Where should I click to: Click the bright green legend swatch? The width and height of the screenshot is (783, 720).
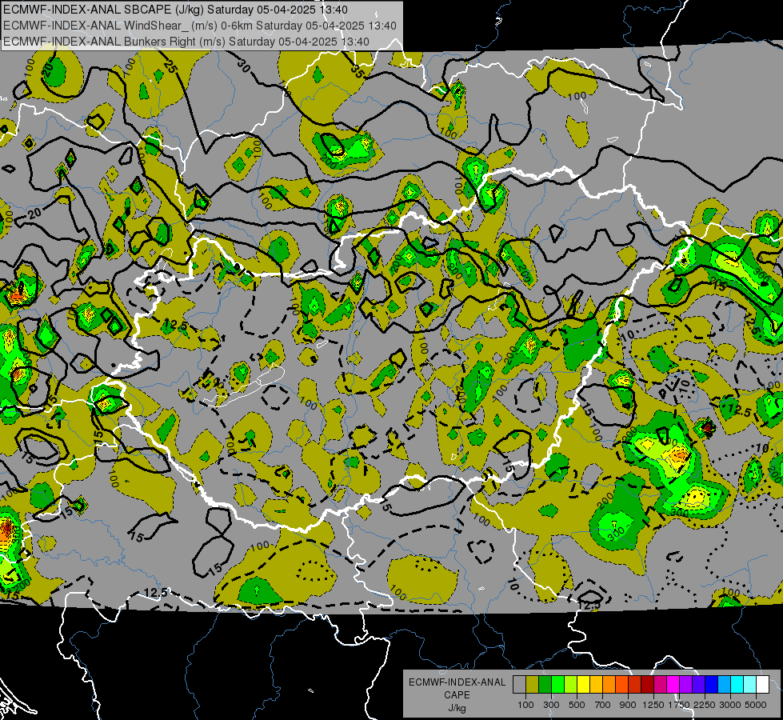click(x=557, y=684)
